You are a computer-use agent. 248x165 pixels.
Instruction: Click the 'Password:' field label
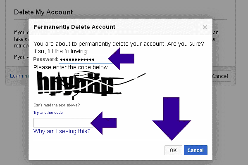46,59
